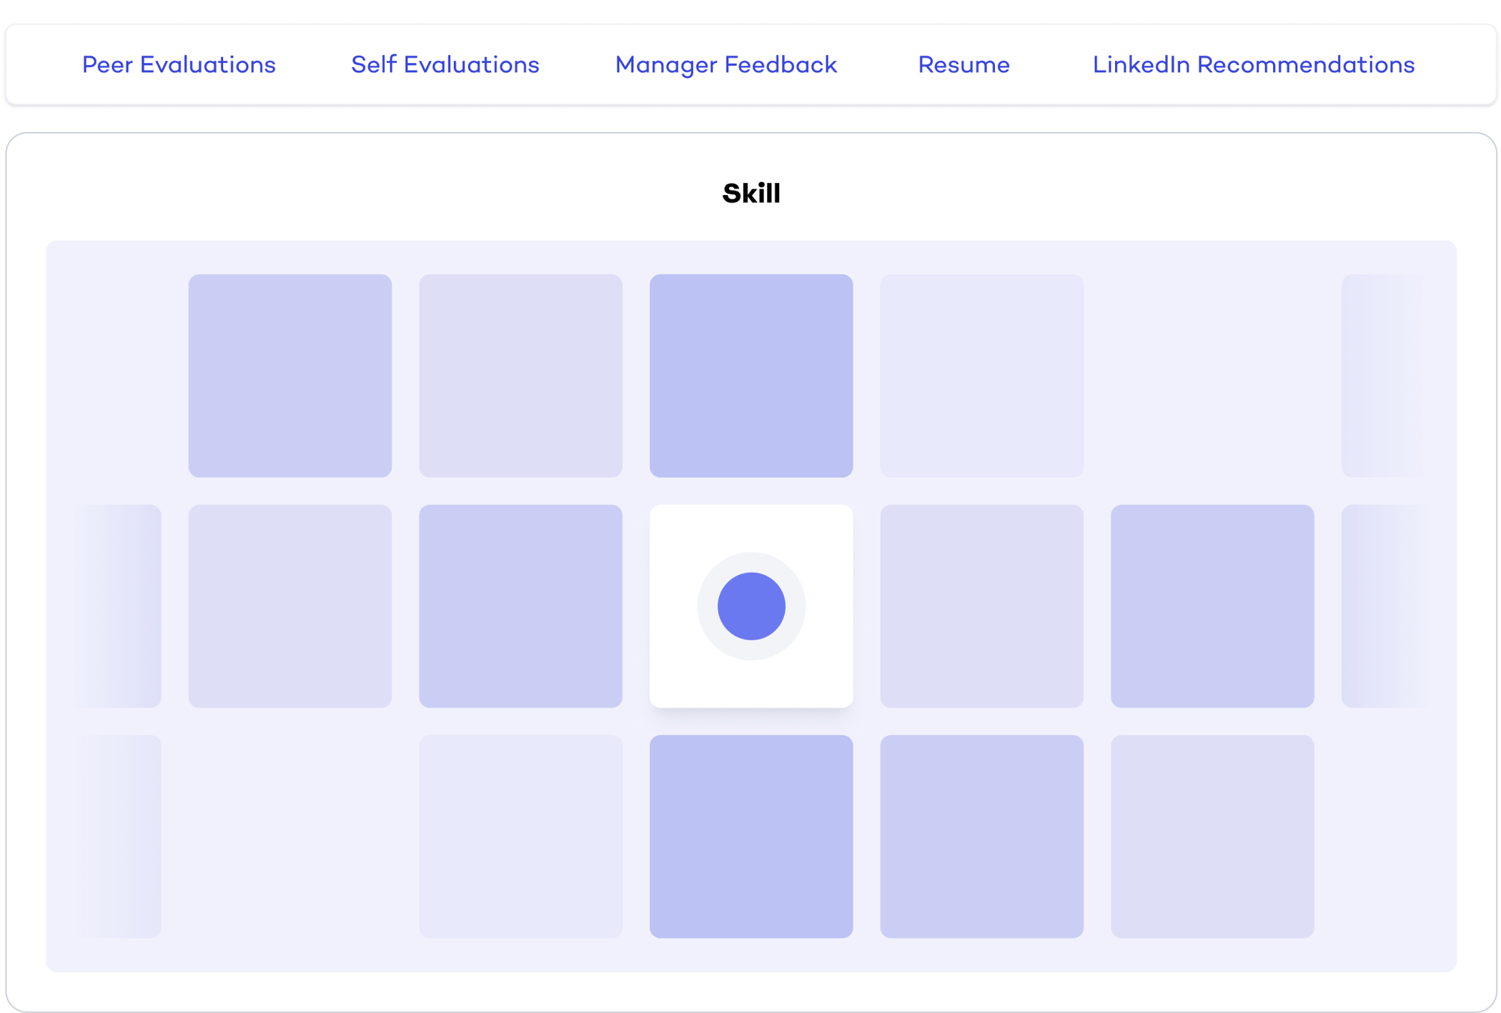Click the Skill heading text
The height and width of the screenshot is (1013, 1501).
click(751, 193)
